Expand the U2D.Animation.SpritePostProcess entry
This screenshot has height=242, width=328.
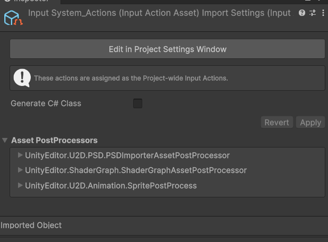(x=20, y=186)
